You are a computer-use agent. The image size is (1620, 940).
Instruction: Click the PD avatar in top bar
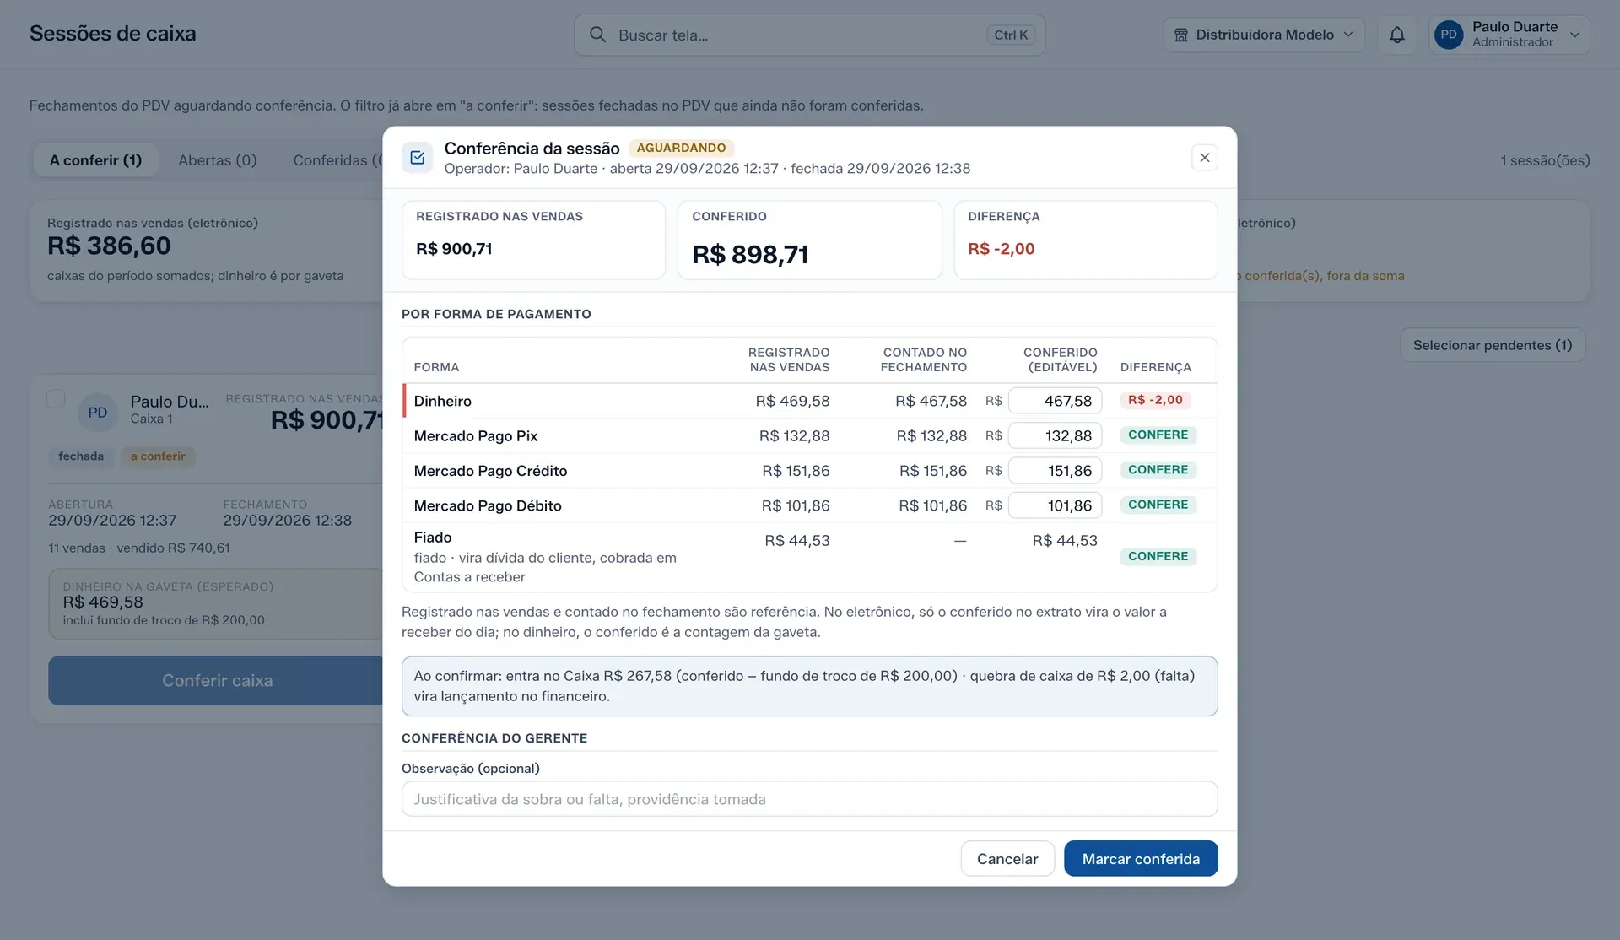click(1449, 35)
